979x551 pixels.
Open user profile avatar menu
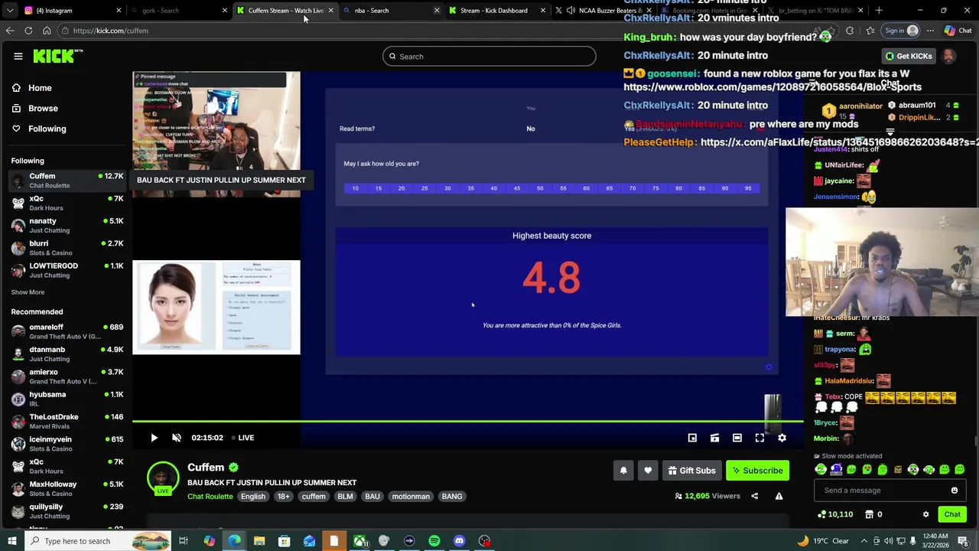(x=948, y=56)
